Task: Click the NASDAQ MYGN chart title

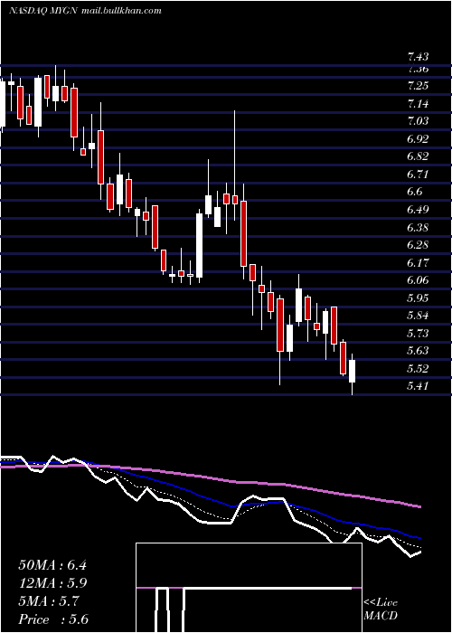Action: (x=86, y=11)
